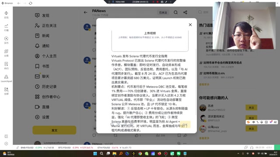Follow user 山海yuyy with 关注 button
The image size is (280, 157).
coord(251,129)
